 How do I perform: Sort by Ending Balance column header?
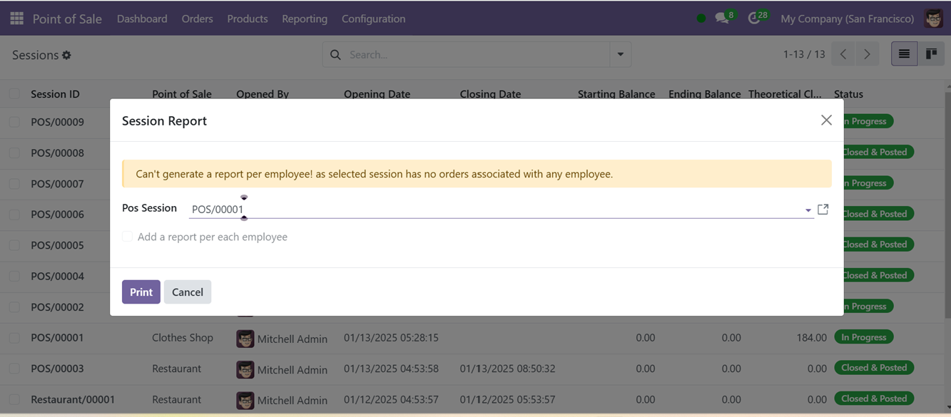(x=705, y=93)
